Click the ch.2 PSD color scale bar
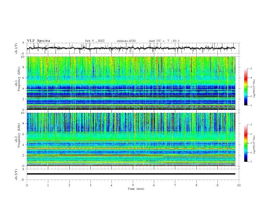Viewport: 269px width, 208px height. pos(246,143)
